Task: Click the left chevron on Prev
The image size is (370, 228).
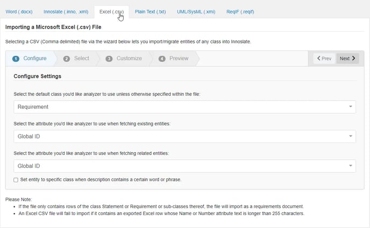Action: coord(318,58)
